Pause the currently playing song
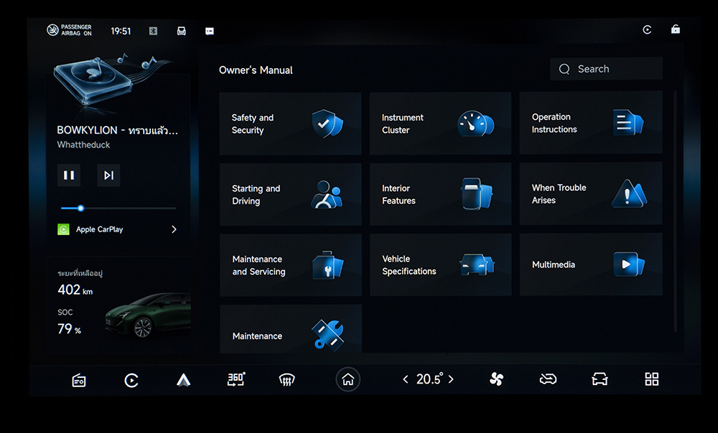Screen dimensions: 718x433 click(x=69, y=175)
